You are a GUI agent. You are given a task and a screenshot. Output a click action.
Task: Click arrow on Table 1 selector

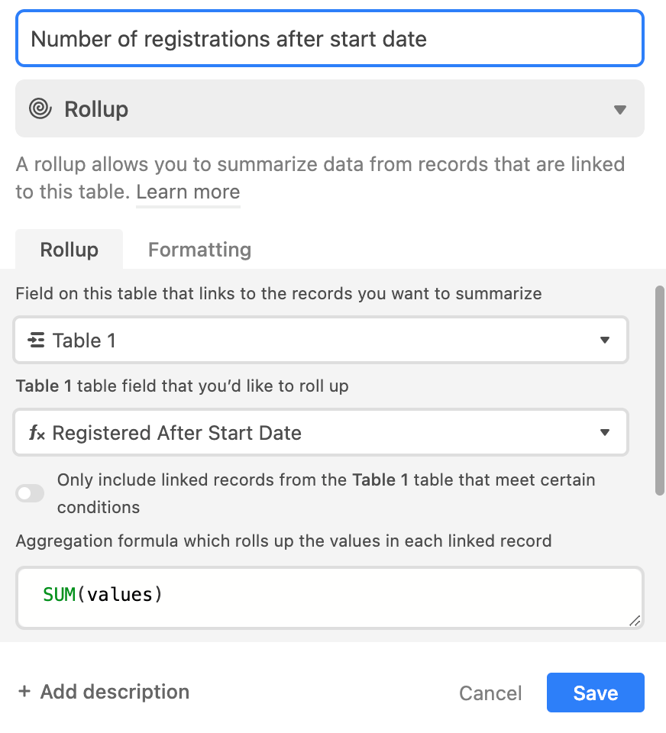605,340
